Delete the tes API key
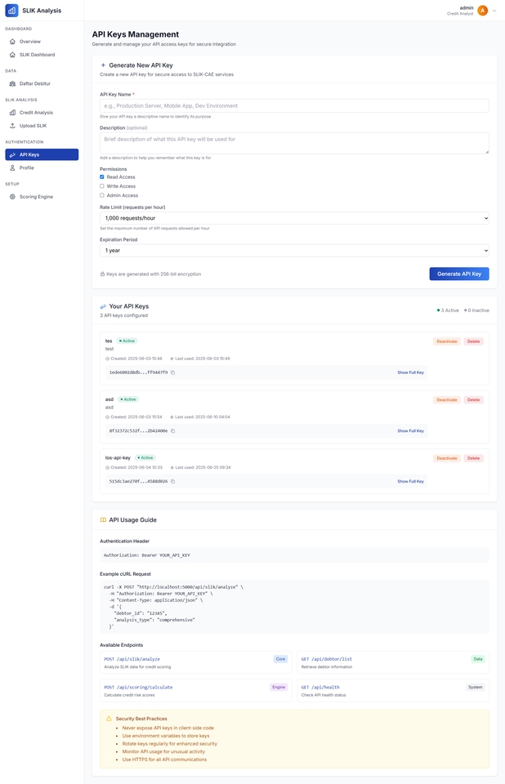 pos(473,341)
